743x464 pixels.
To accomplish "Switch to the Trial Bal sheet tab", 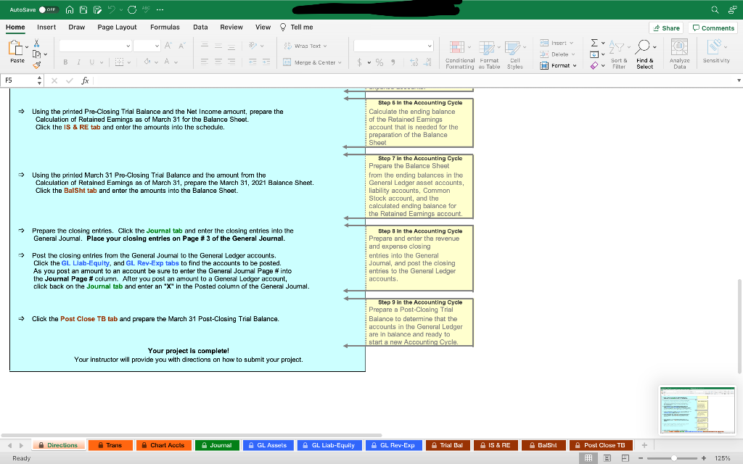I will click(447, 445).
